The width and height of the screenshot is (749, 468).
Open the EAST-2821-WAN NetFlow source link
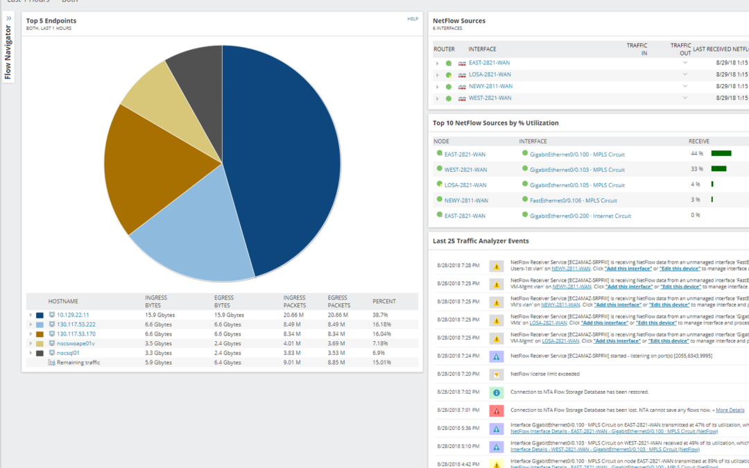[x=489, y=63]
